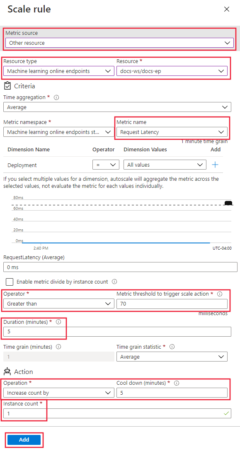The width and height of the screenshot is (240, 454).
Task: Click the info icon beside Time aggregation
Action: [56, 97]
